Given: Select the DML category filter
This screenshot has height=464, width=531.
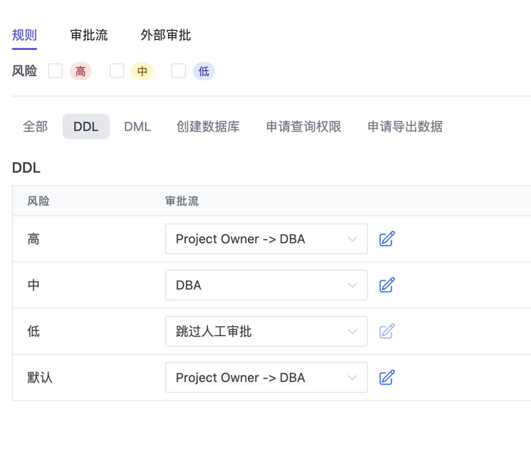Looking at the screenshot, I should click(x=137, y=127).
